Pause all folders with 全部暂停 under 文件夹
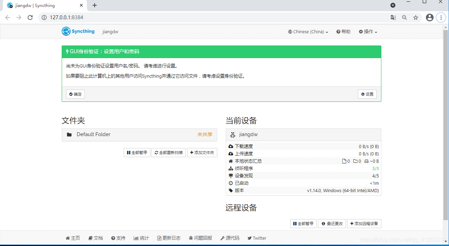 pyautogui.click(x=137, y=153)
